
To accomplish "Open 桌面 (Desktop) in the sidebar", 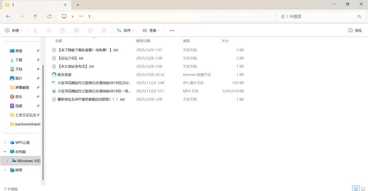I will click(19, 51).
